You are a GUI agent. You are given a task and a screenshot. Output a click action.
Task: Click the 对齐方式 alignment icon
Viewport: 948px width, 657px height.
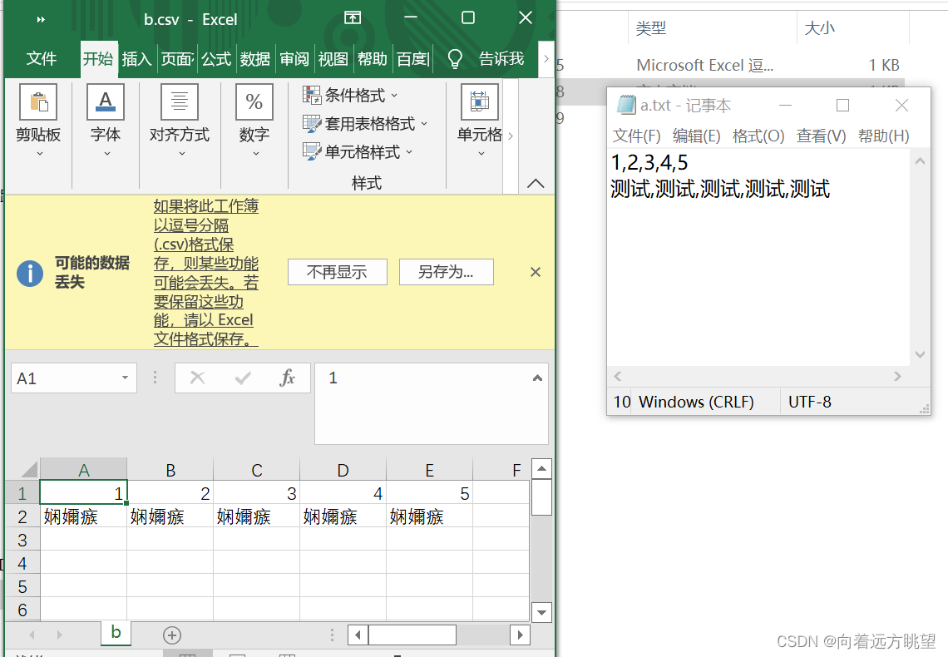tap(178, 101)
